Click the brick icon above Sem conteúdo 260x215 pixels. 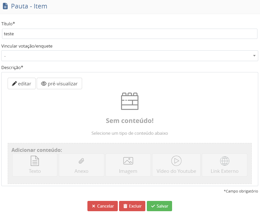tap(129, 101)
